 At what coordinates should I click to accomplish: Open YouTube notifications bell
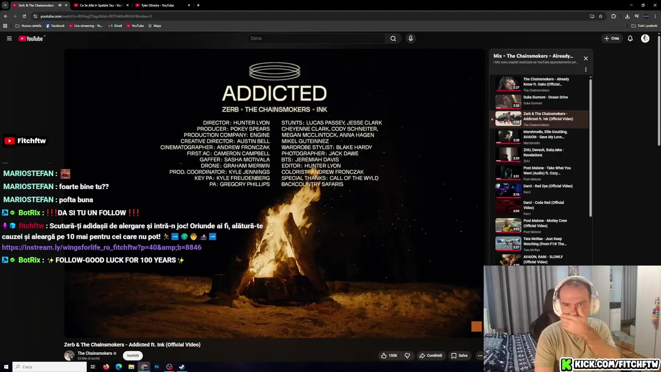coord(630,38)
